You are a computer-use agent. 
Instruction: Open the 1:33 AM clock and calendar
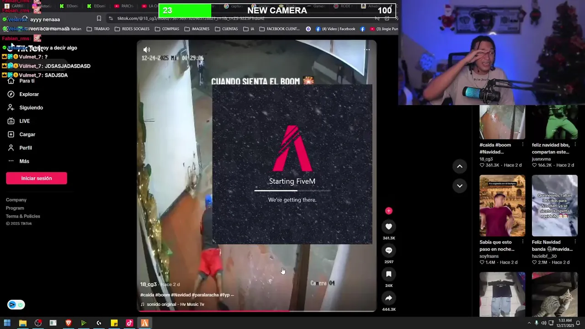click(564, 323)
